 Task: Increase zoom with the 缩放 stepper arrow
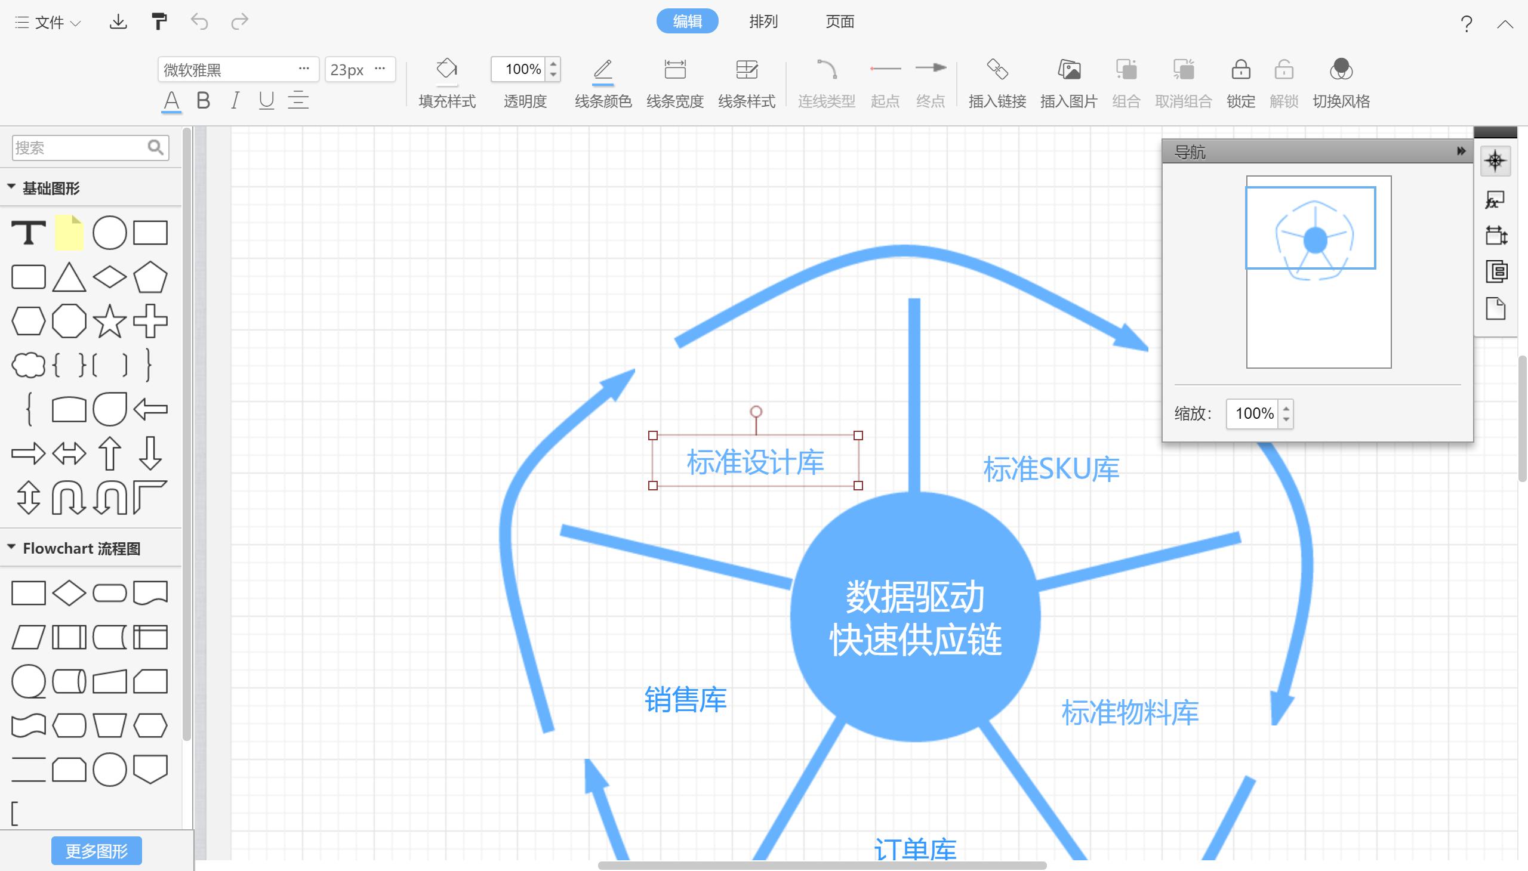1286,407
